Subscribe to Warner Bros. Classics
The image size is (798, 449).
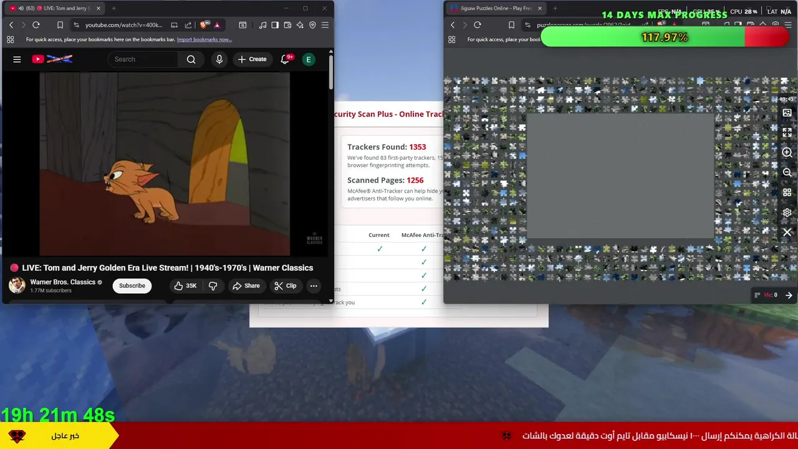coord(132,286)
